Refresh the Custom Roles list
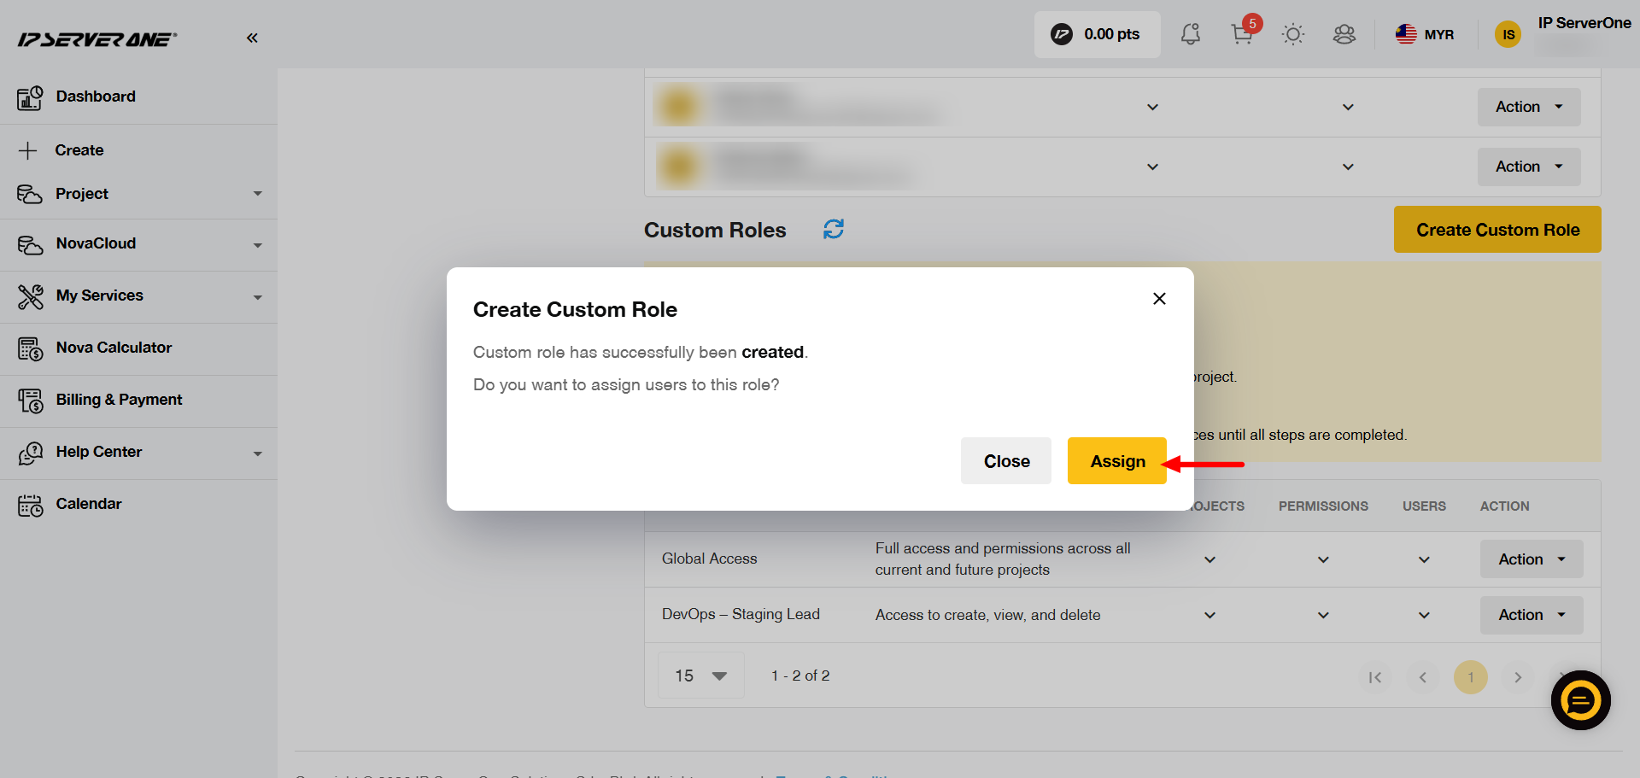 tap(834, 229)
